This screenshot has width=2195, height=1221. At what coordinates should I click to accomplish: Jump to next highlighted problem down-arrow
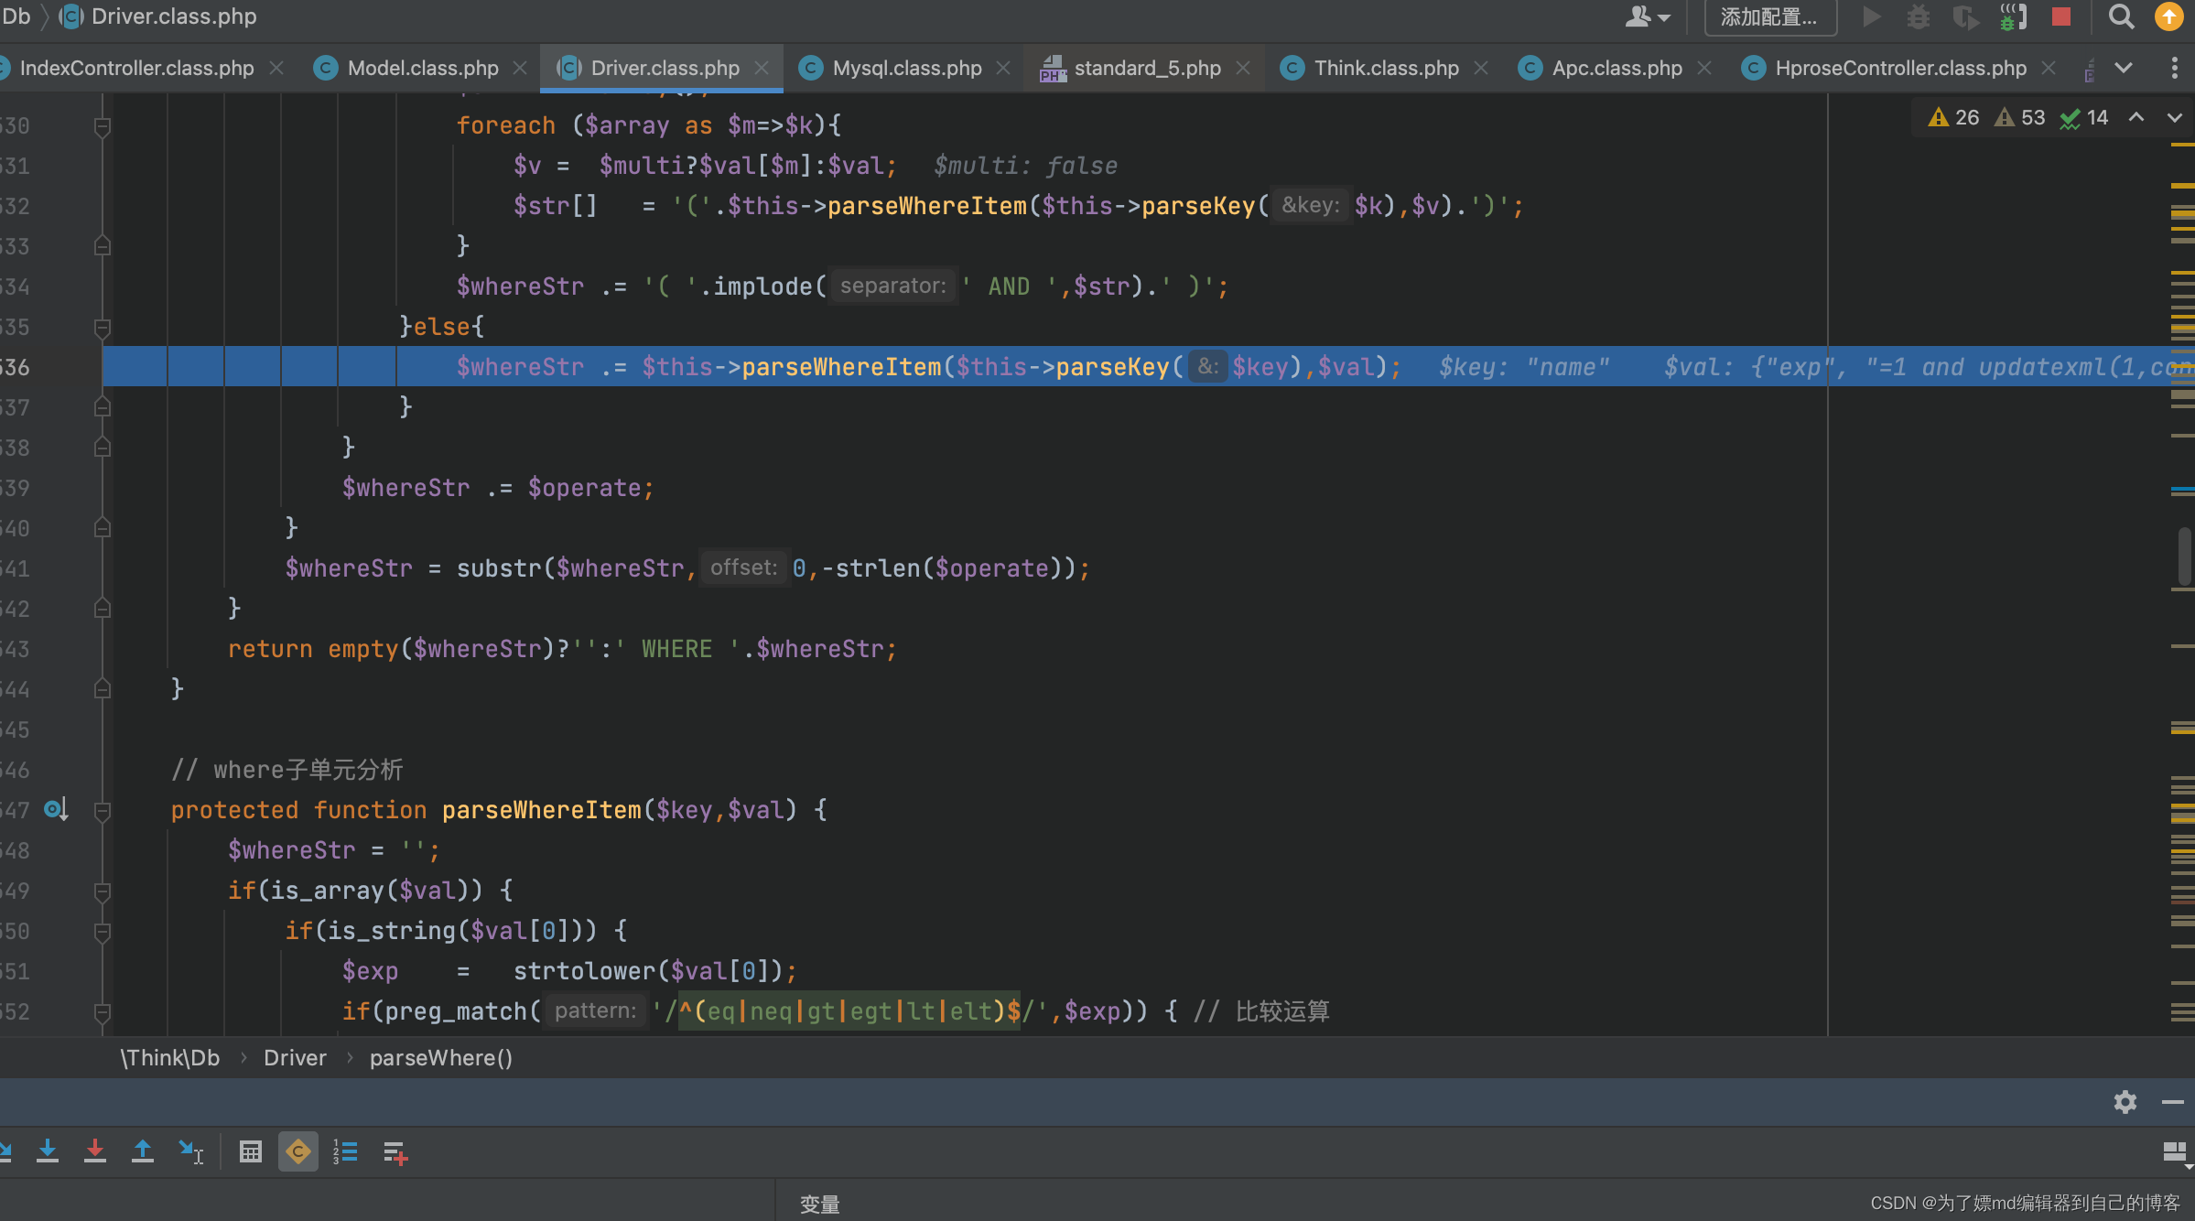pos(2174,118)
